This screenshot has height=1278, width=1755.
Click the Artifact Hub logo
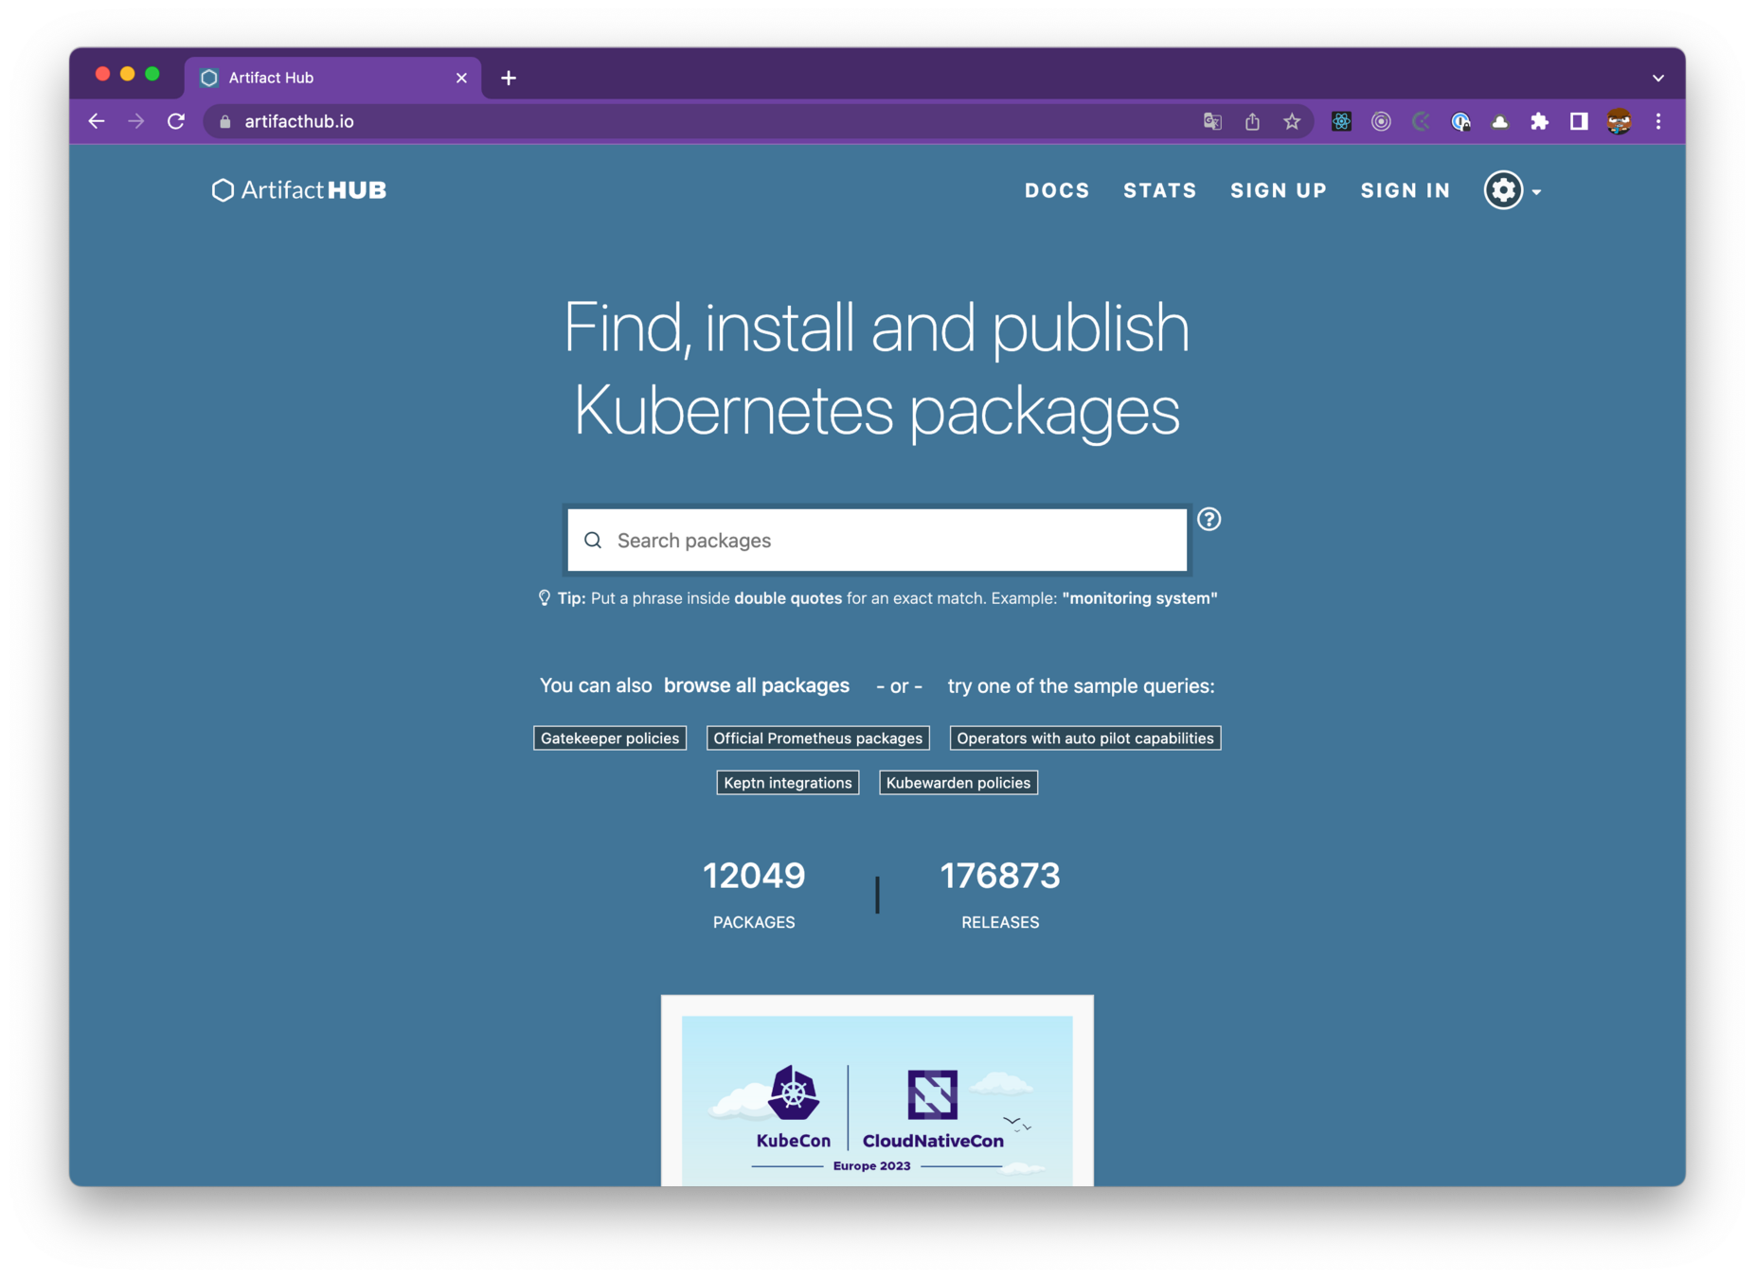(299, 190)
